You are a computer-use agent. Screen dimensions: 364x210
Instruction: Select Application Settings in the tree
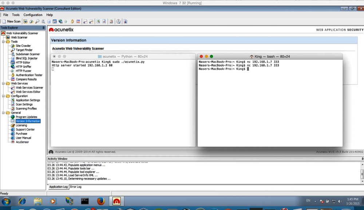pos(28,100)
